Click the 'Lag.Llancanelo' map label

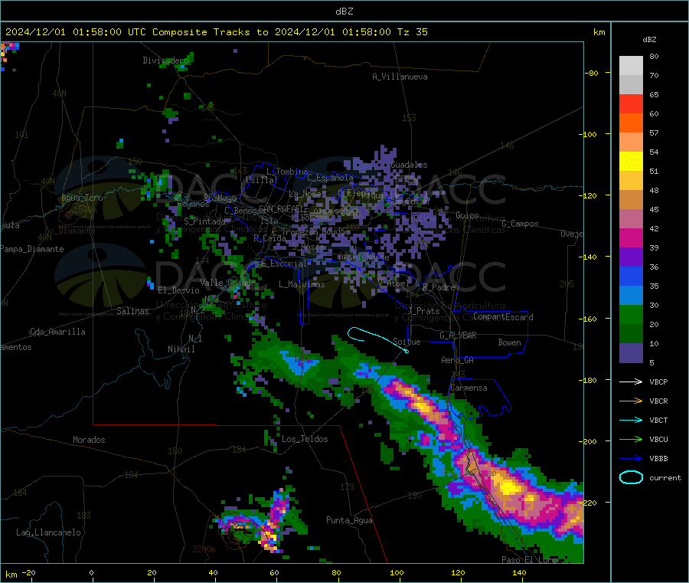point(48,532)
